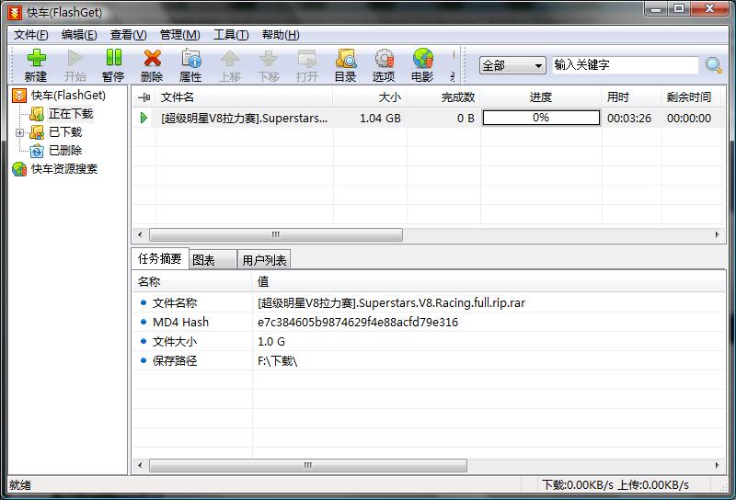This screenshot has width=736, height=500.
Task: Click the summary panel horizontal scrollbar thumb
Action: (x=308, y=465)
